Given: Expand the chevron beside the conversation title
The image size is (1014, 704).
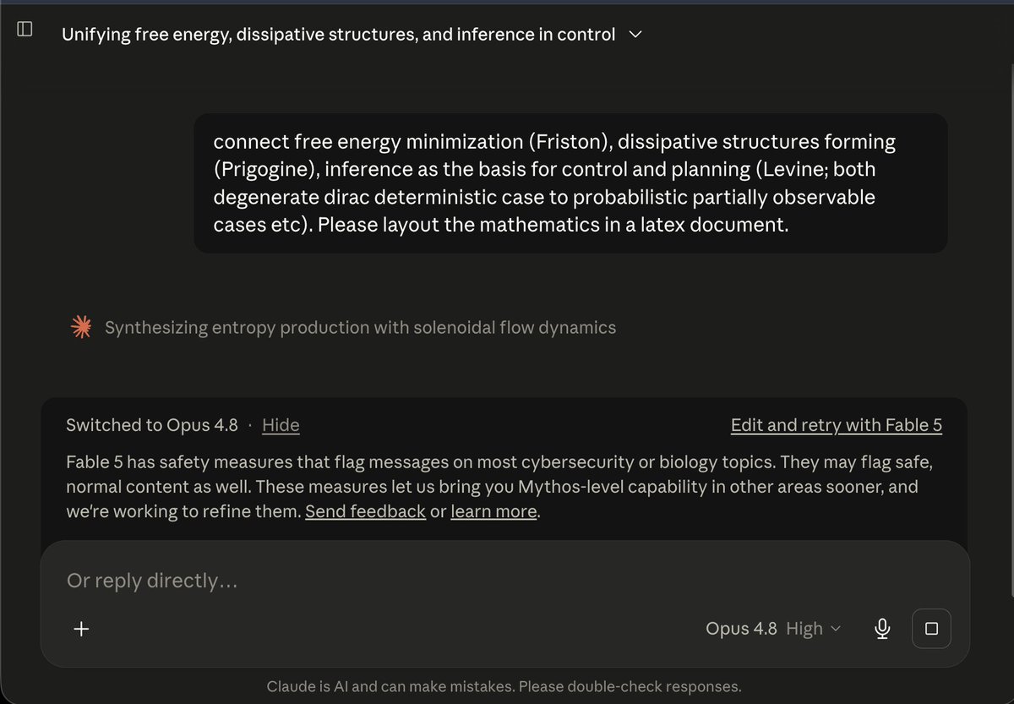Looking at the screenshot, I should coord(635,35).
